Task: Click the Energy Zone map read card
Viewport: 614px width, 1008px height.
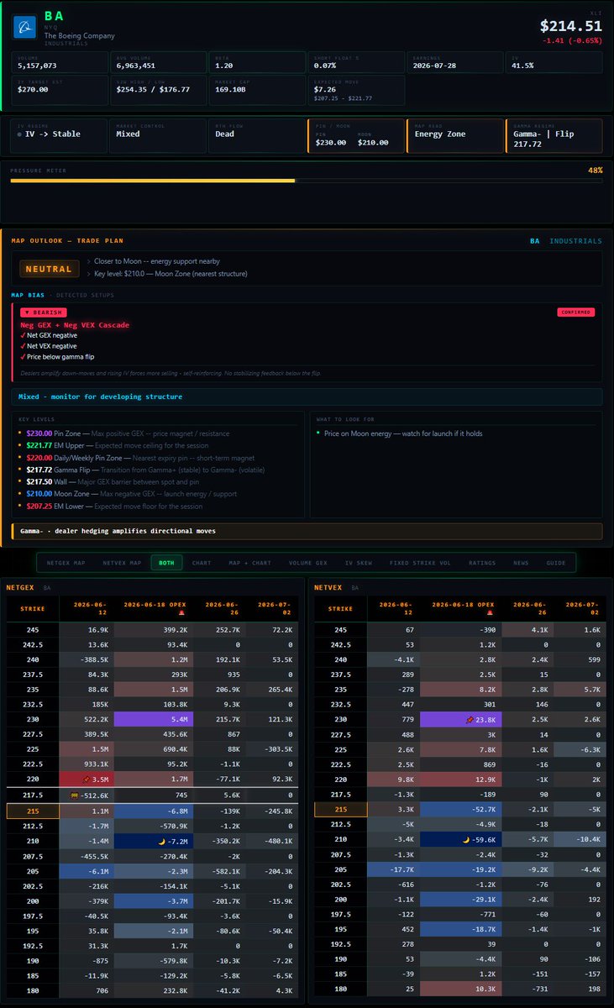Action: click(454, 136)
